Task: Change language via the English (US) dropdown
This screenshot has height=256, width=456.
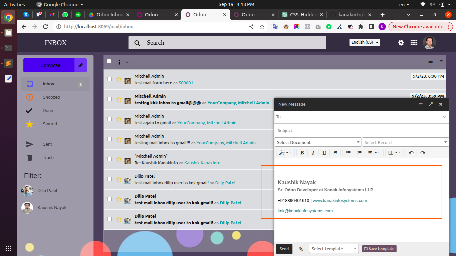Action: [365, 42]
